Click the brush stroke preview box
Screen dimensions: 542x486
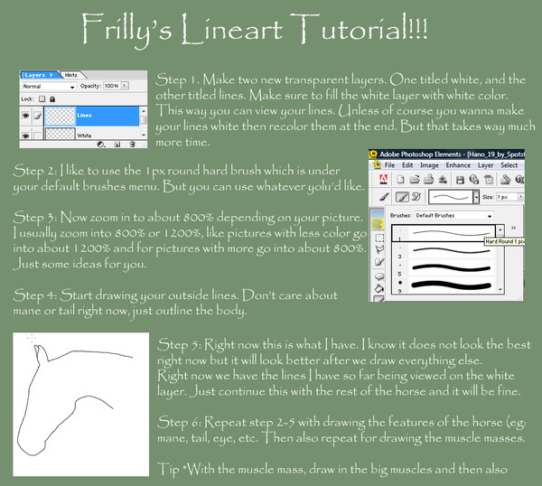pos(451,197)
